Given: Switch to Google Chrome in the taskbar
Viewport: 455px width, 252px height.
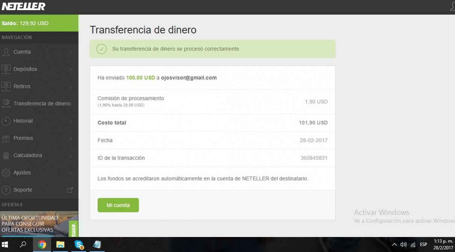Looking at the screenshot, I should [x=42, y=244].
